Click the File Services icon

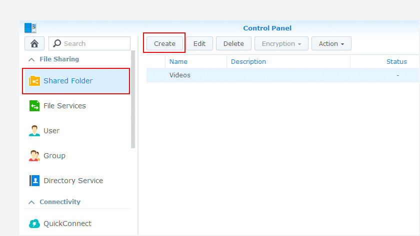coord(34,106)
